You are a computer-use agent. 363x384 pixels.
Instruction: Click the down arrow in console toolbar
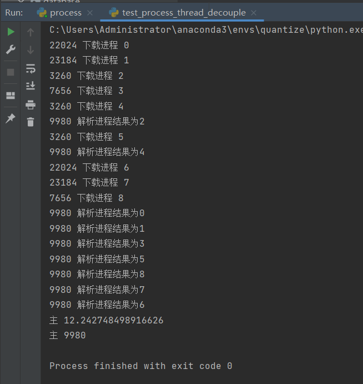31,50
